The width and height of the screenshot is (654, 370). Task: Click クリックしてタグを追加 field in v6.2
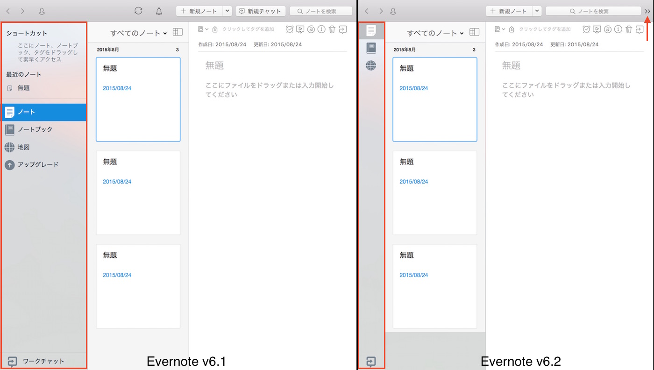pos(545,29)
